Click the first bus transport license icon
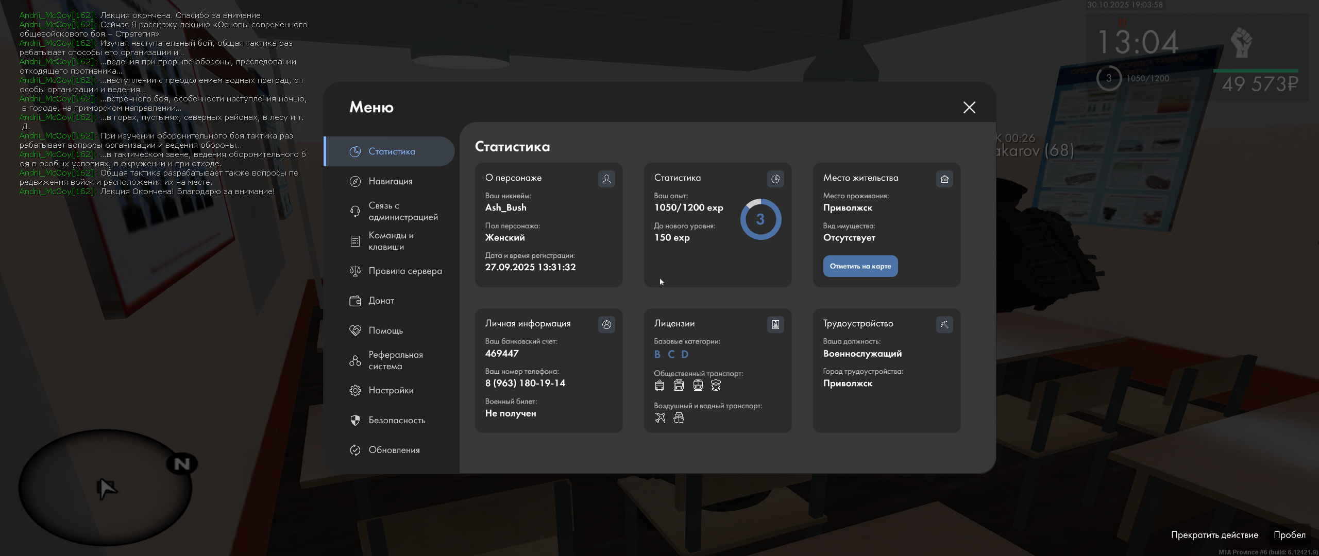Viewport: 1319px width, 556px height. [659, 386]
